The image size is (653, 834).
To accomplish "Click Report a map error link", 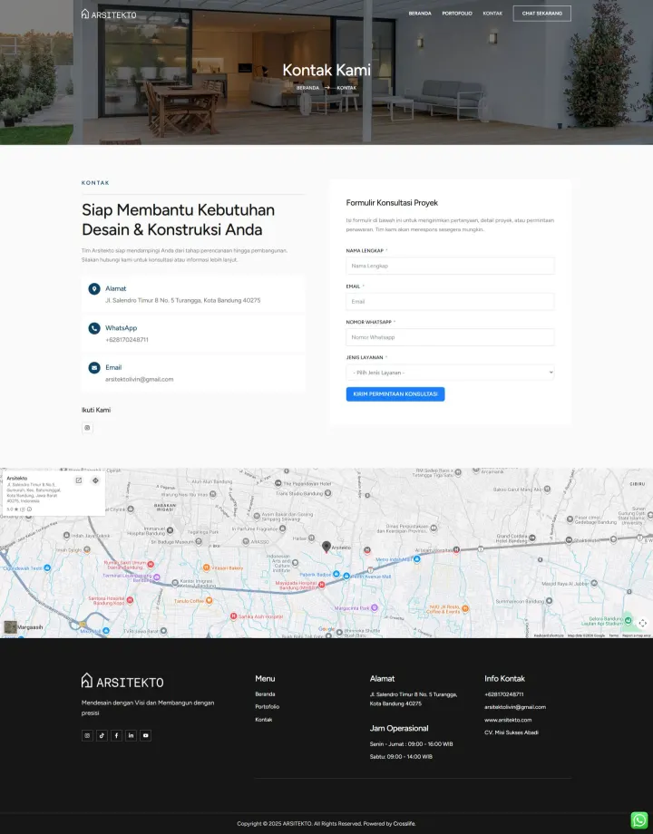I will [x=637, y=635].
